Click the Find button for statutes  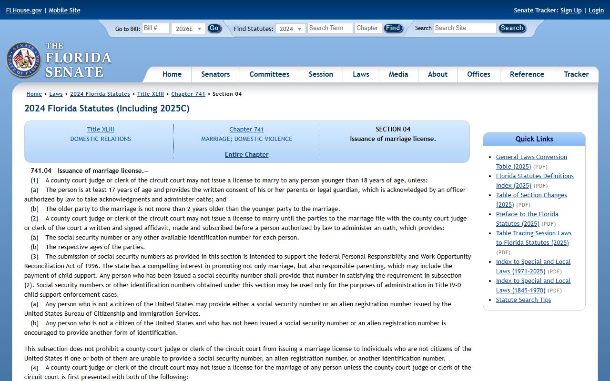click(x=393, y=28)
